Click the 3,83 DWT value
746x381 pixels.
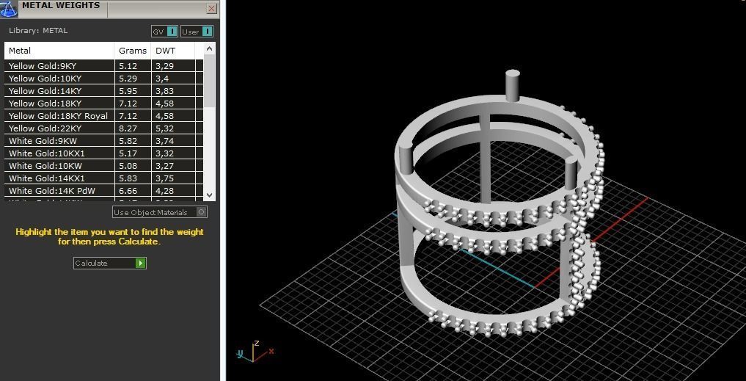click(164, 90)
